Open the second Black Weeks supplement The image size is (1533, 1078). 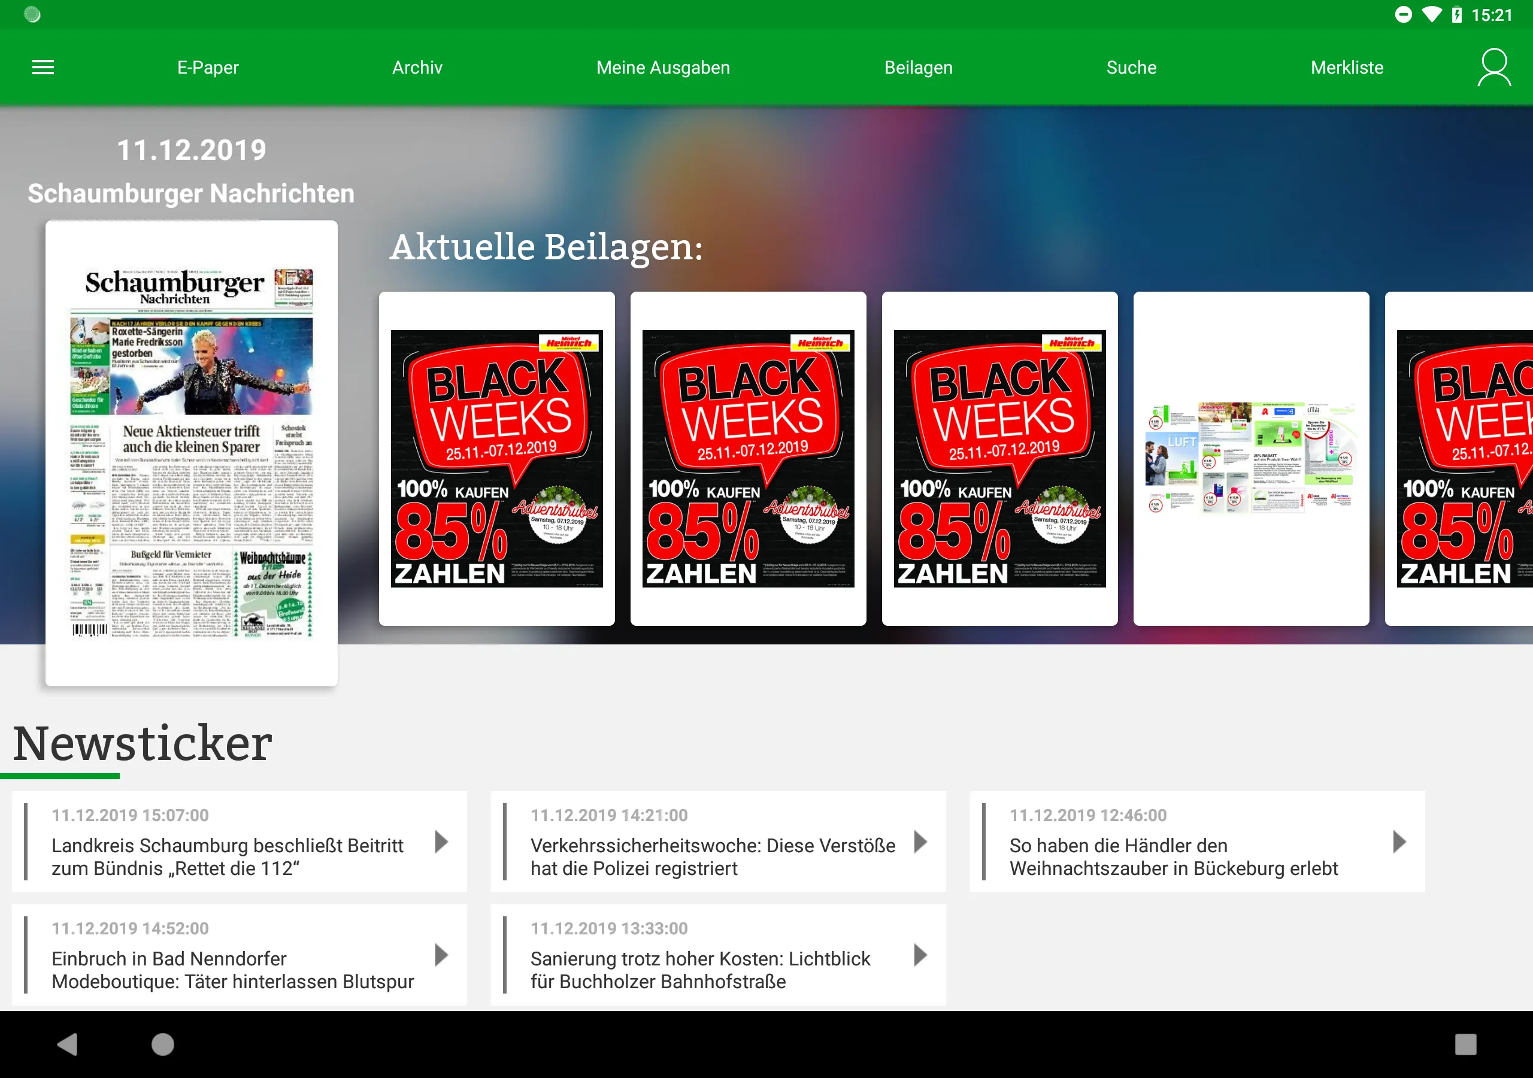pos(748,458)
